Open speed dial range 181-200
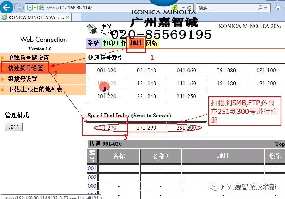The image size is (285, 199). coord(266,83)
